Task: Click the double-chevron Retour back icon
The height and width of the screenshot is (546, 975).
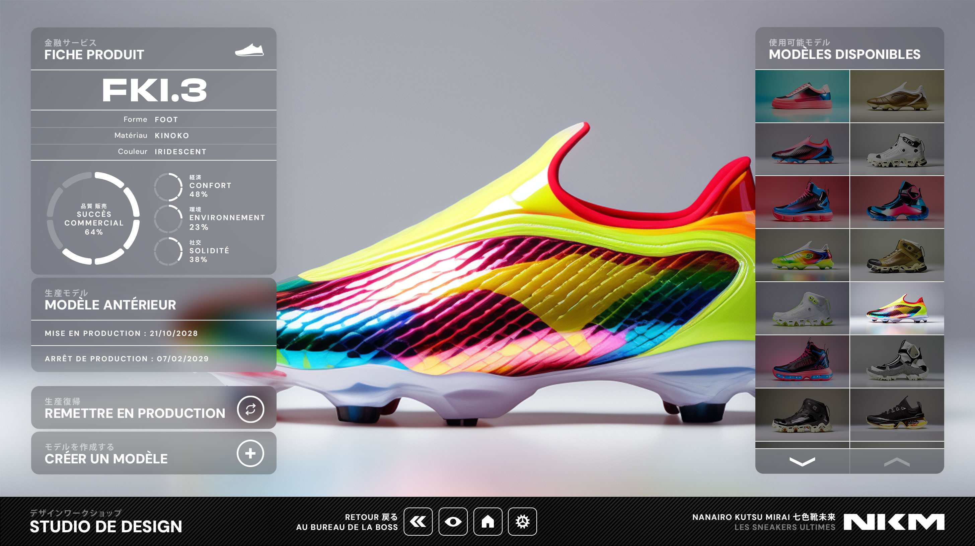Action: pyautogui.click(x=418, y=522)
